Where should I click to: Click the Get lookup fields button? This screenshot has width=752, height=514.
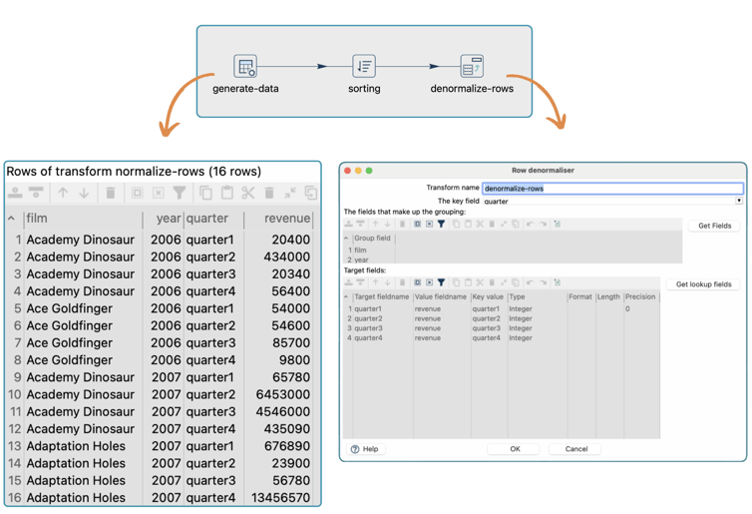703,284
